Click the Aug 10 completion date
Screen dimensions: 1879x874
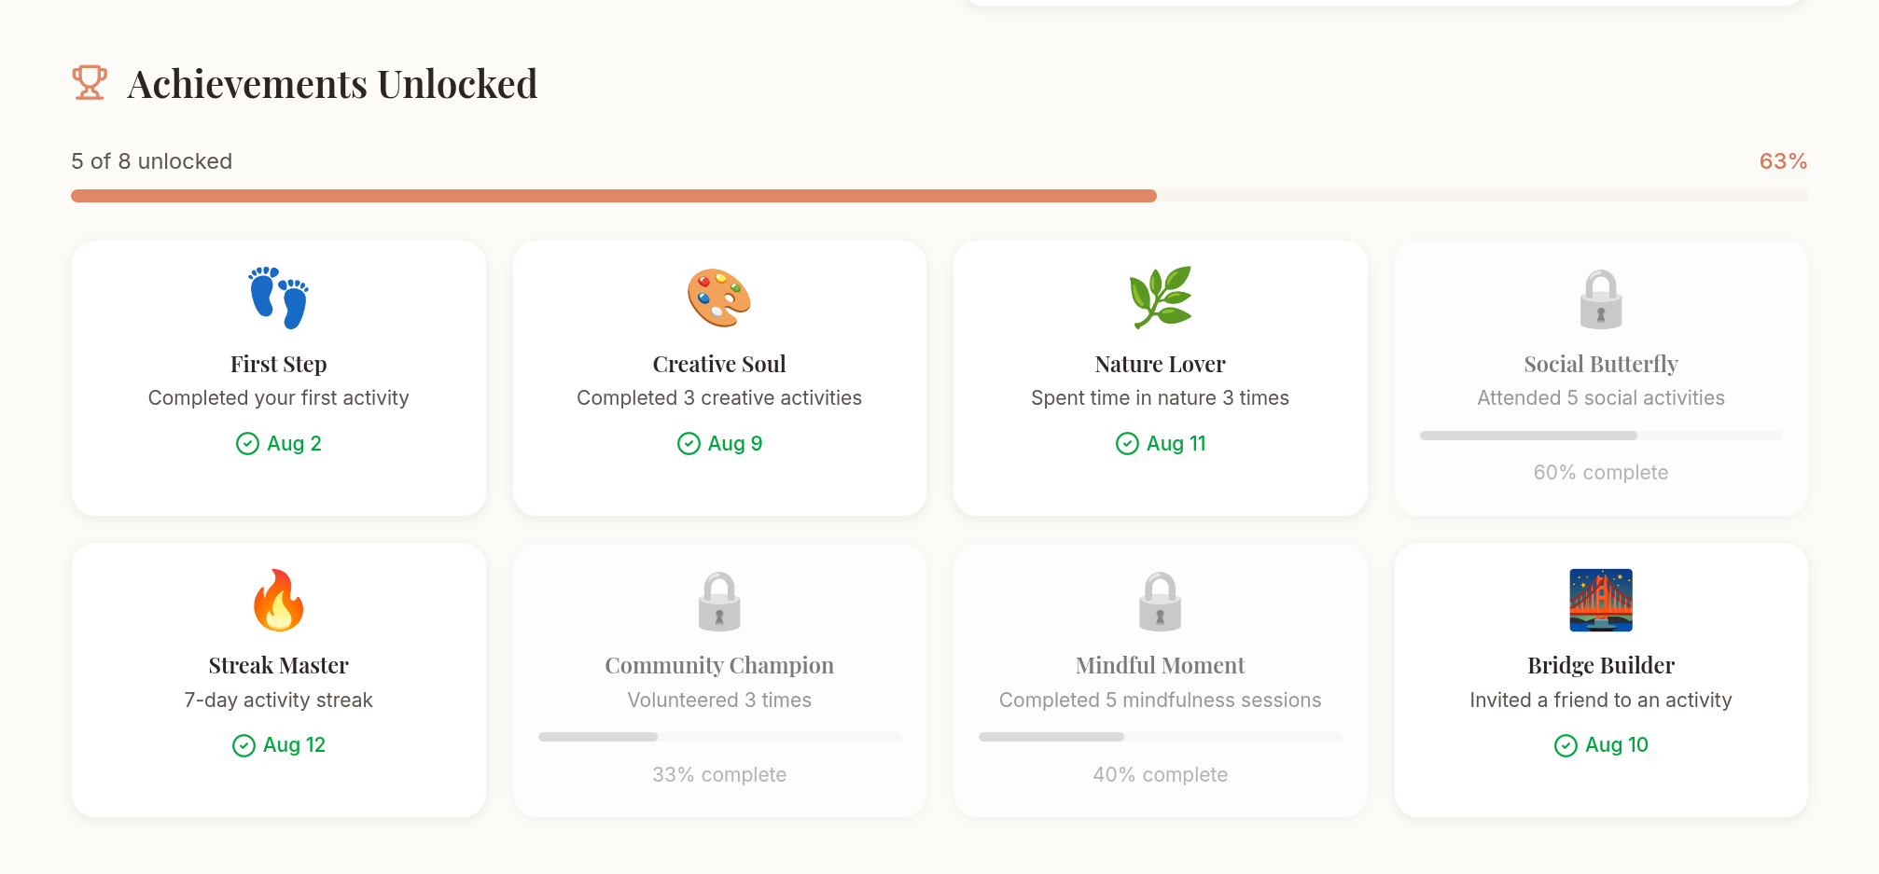tap(1616, 745)
